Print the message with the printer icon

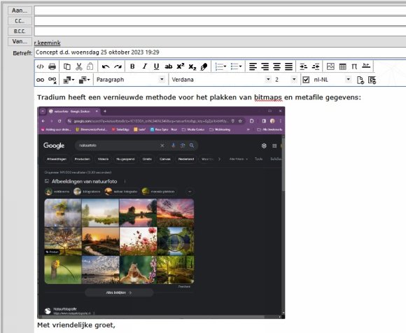point(52,66)
